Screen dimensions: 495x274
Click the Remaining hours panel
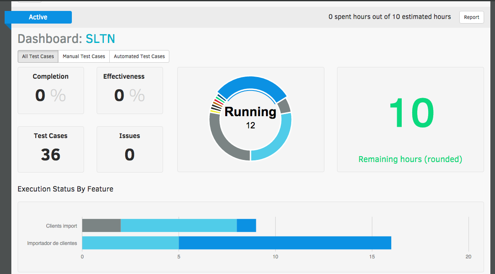point(410,120)
